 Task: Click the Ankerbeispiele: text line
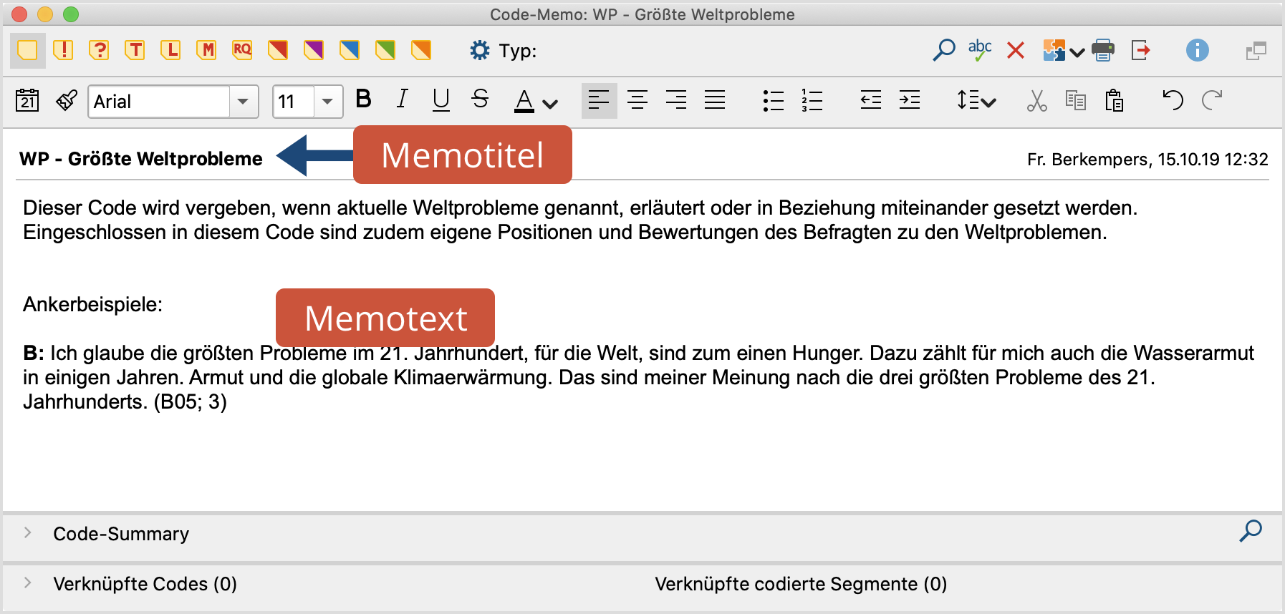(93, 305)
